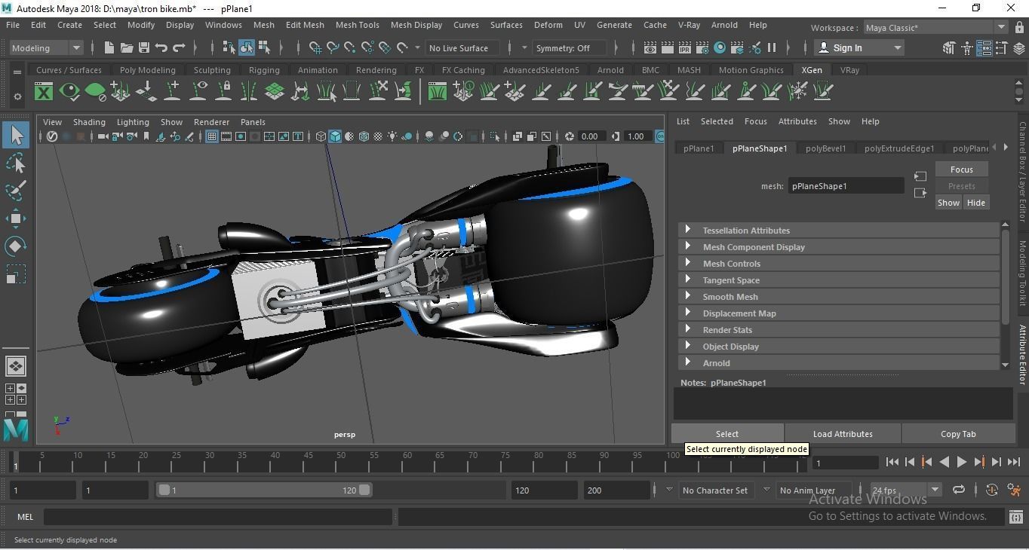This screenshot has width=1029, height=550.
Task: Click the play forwards button
Action: point(961,463)
